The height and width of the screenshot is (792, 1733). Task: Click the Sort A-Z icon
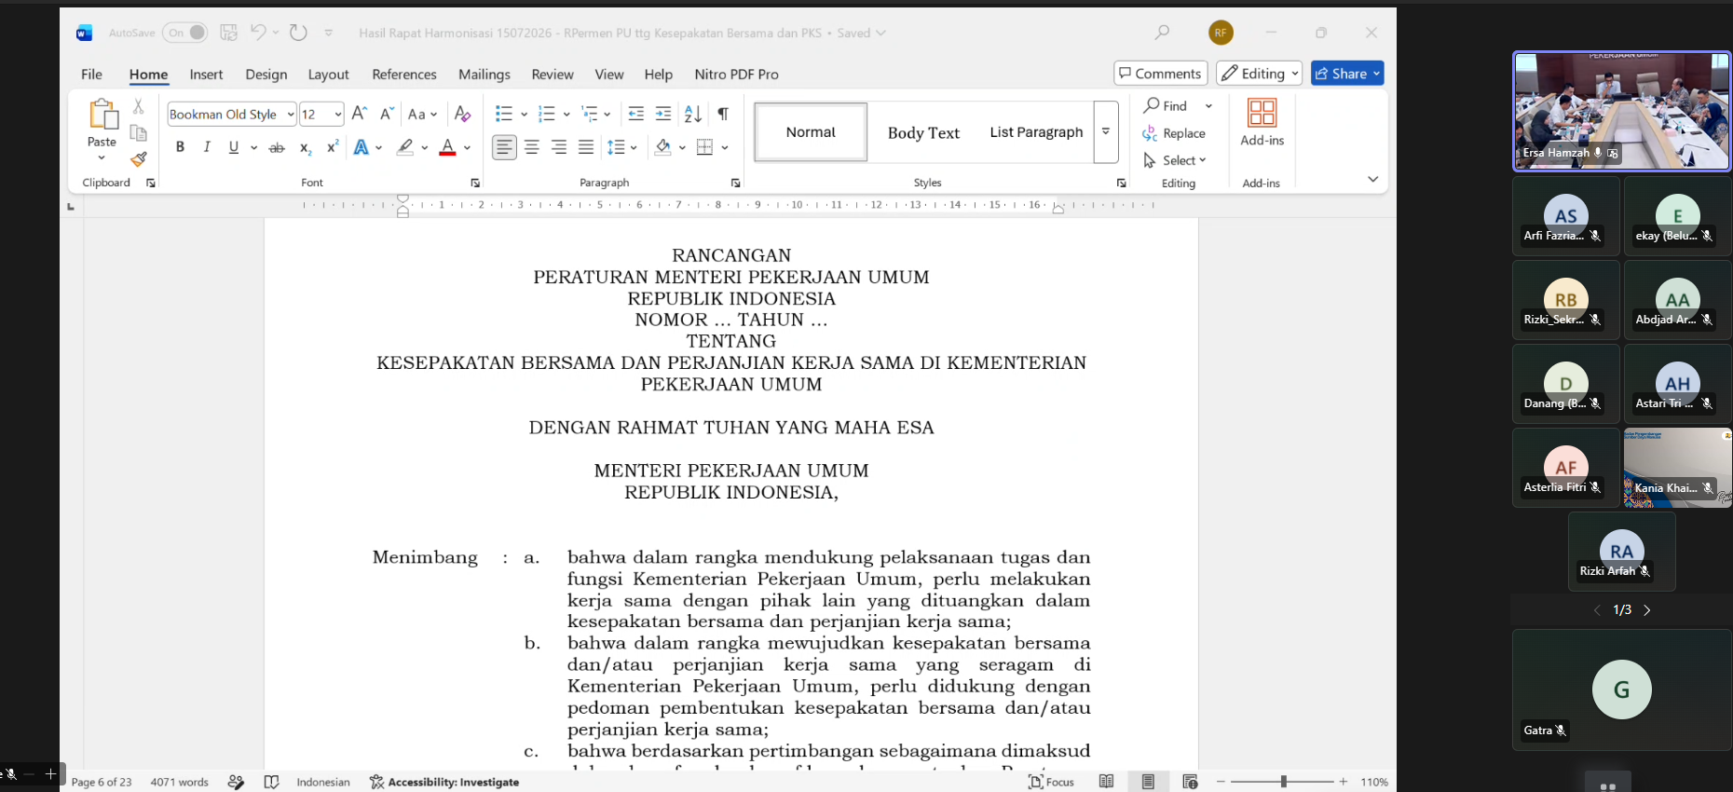[692, 114]
